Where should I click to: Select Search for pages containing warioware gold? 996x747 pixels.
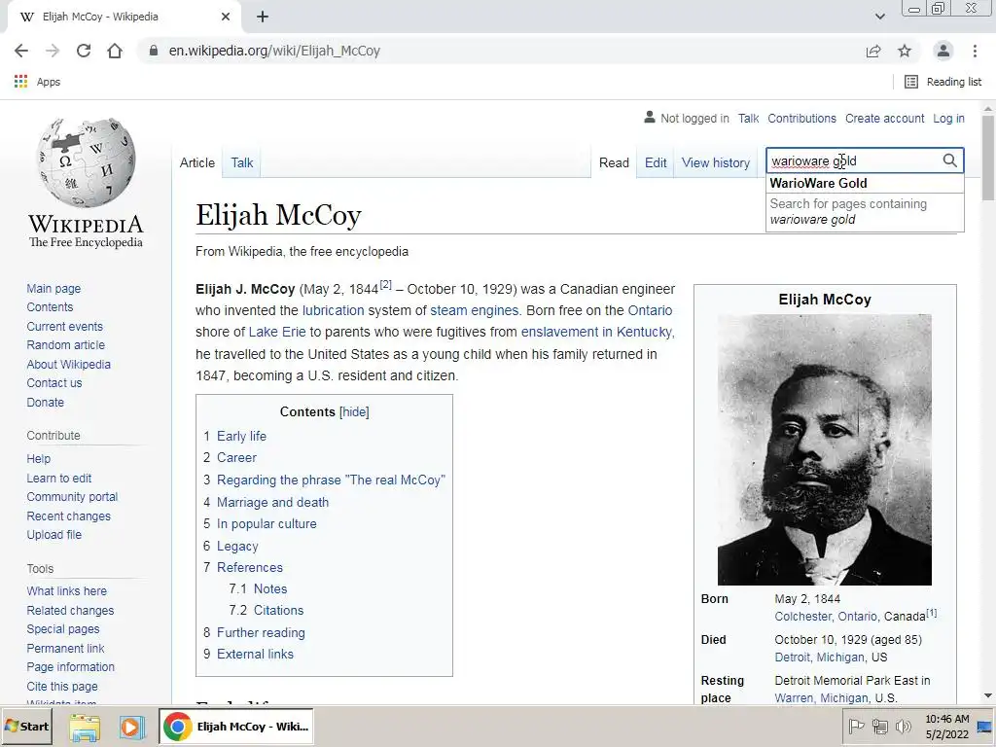(865, 211)
